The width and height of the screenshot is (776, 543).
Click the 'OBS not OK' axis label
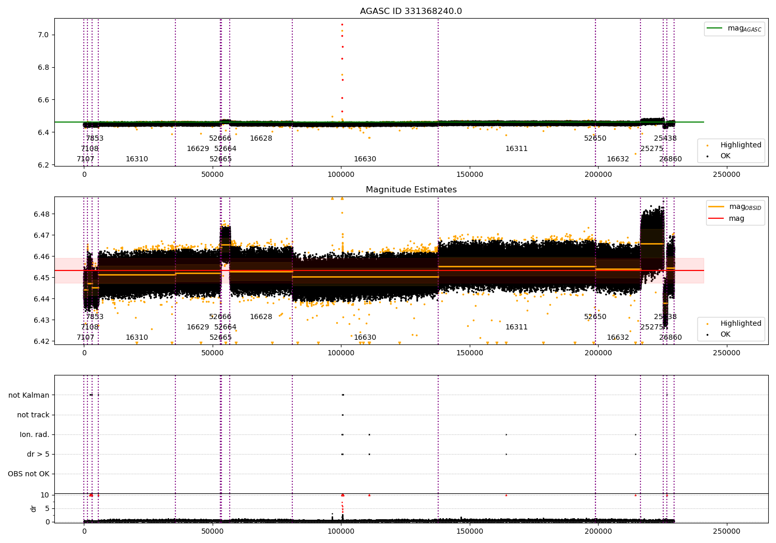[x=28, y=474]
